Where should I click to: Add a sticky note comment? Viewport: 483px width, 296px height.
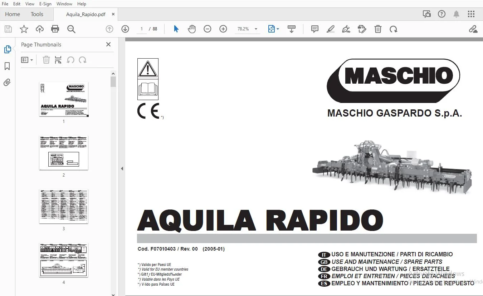pyautogui.click(x=315, y=29)
